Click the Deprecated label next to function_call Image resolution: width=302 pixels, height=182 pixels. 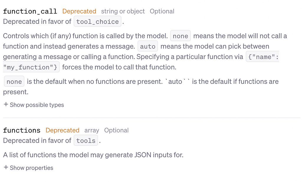pyautogui.click(x=79, y=11)
